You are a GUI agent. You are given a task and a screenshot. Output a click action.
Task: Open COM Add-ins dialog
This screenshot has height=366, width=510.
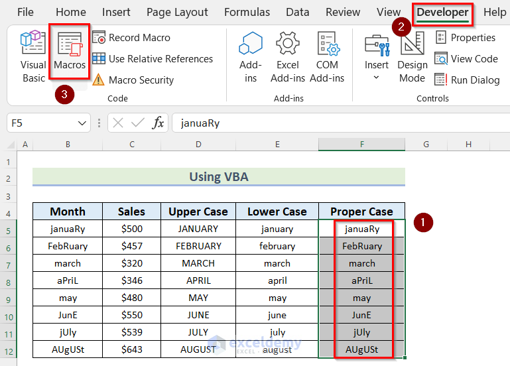(327, 57)
